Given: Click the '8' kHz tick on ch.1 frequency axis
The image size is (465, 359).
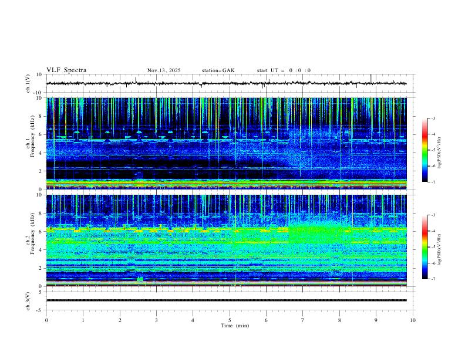Looking at the screenshot, I should pyautogui.click(x=41, y=116).
